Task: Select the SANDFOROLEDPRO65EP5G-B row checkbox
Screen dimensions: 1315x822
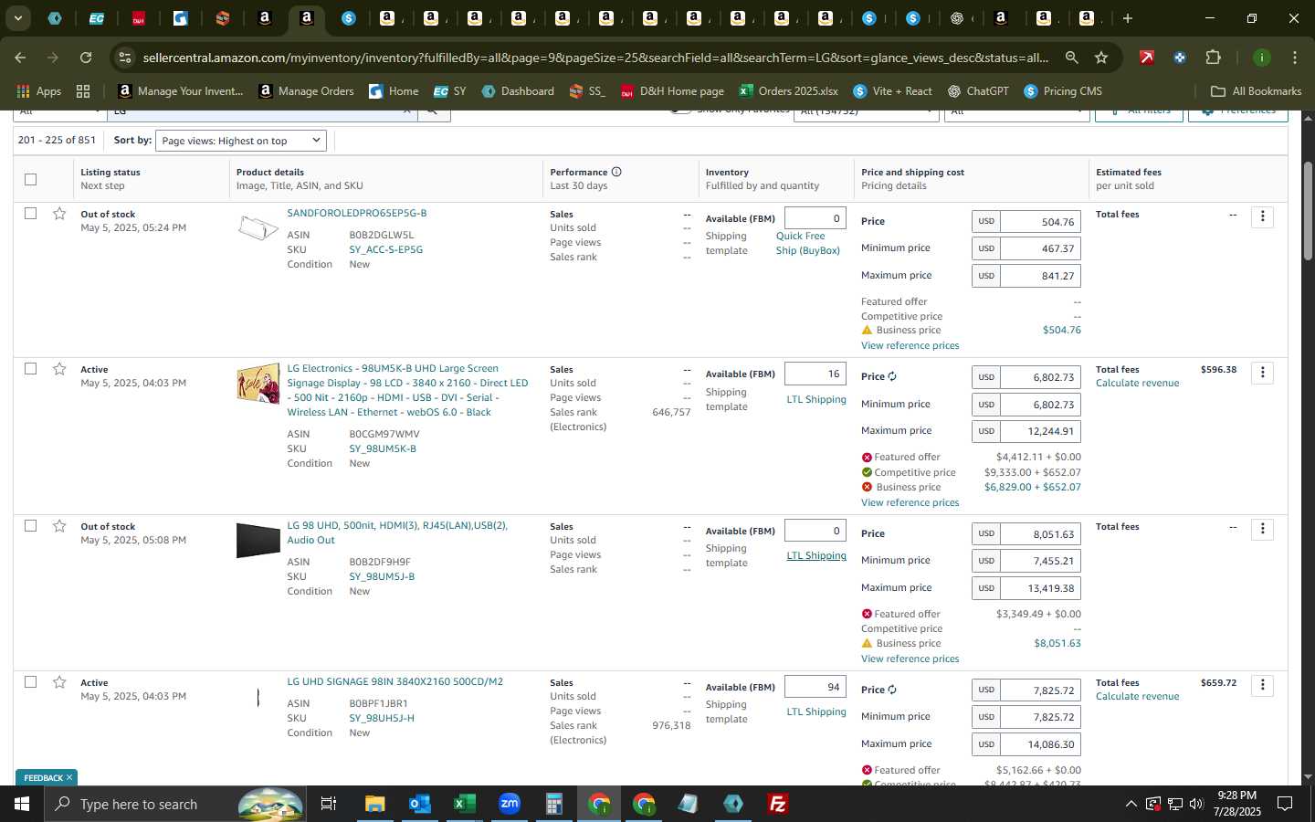Action: (31, 213)
